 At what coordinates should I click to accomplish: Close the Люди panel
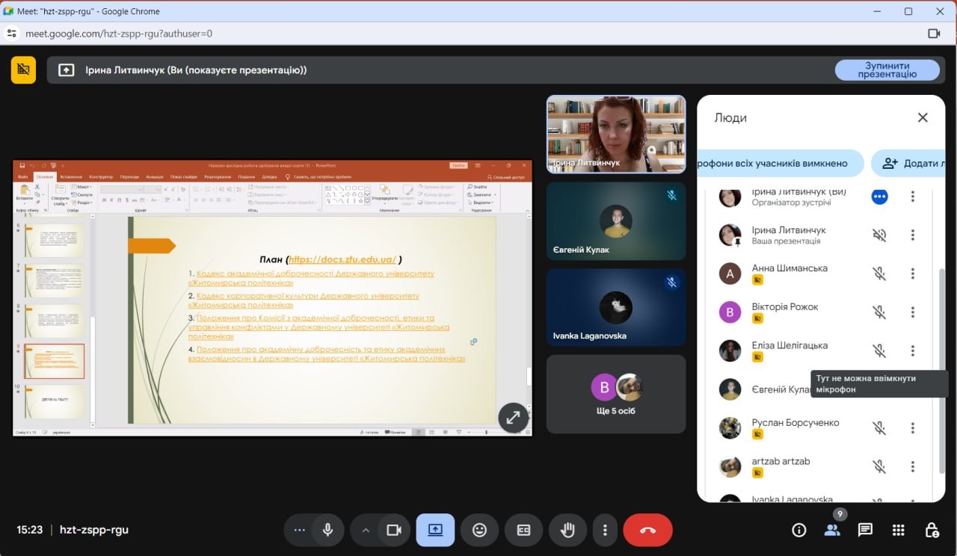(923, 117)
